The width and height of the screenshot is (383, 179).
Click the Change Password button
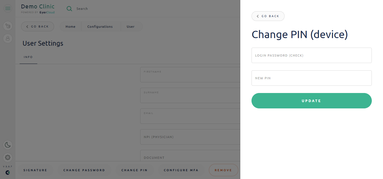click(x=84, y=170)
